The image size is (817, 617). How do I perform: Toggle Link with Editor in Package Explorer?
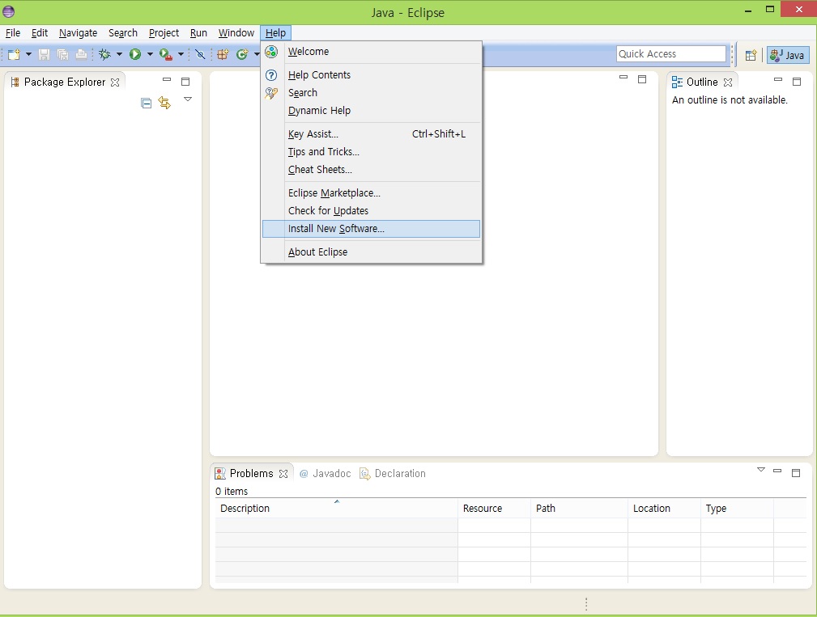coord(164,103)
